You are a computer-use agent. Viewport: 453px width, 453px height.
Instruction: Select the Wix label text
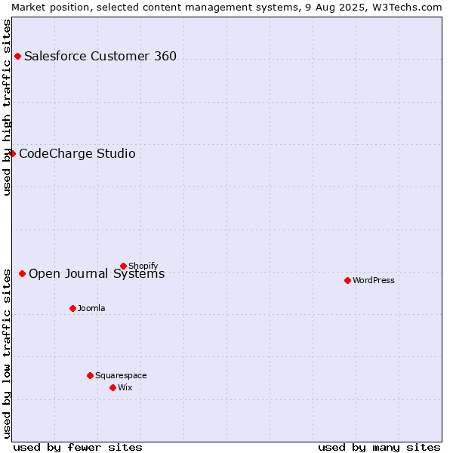pos(125,387)
